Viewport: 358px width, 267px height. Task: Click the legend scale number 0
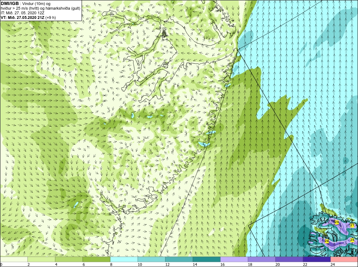coord(1,264)
